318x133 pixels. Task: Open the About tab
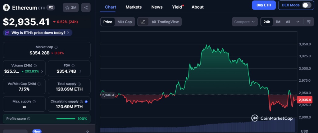[x=198, y=7]
